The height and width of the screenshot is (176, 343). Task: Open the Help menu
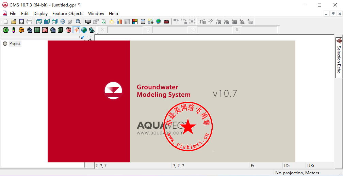(x=114, y=14)
